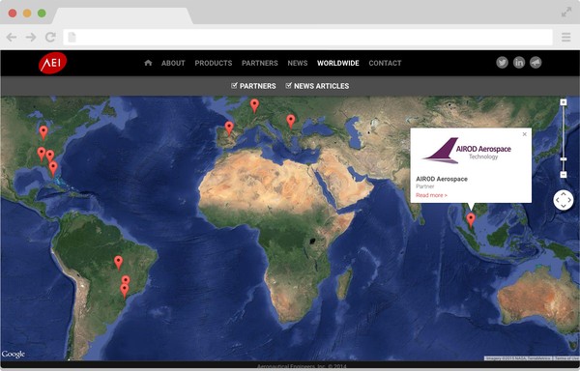Open the LinkedIn social icon
The width and height of the screenshot is (580, 371).
519,63
